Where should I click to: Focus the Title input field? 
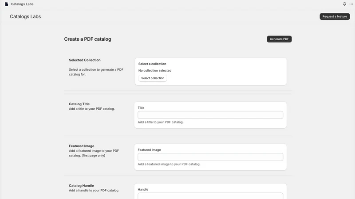[210, 115]
